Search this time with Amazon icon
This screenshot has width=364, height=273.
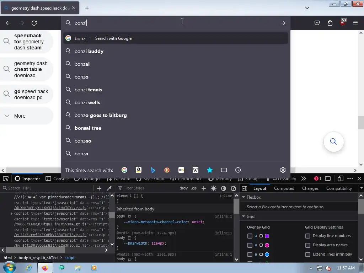click(x=139, y=170)
